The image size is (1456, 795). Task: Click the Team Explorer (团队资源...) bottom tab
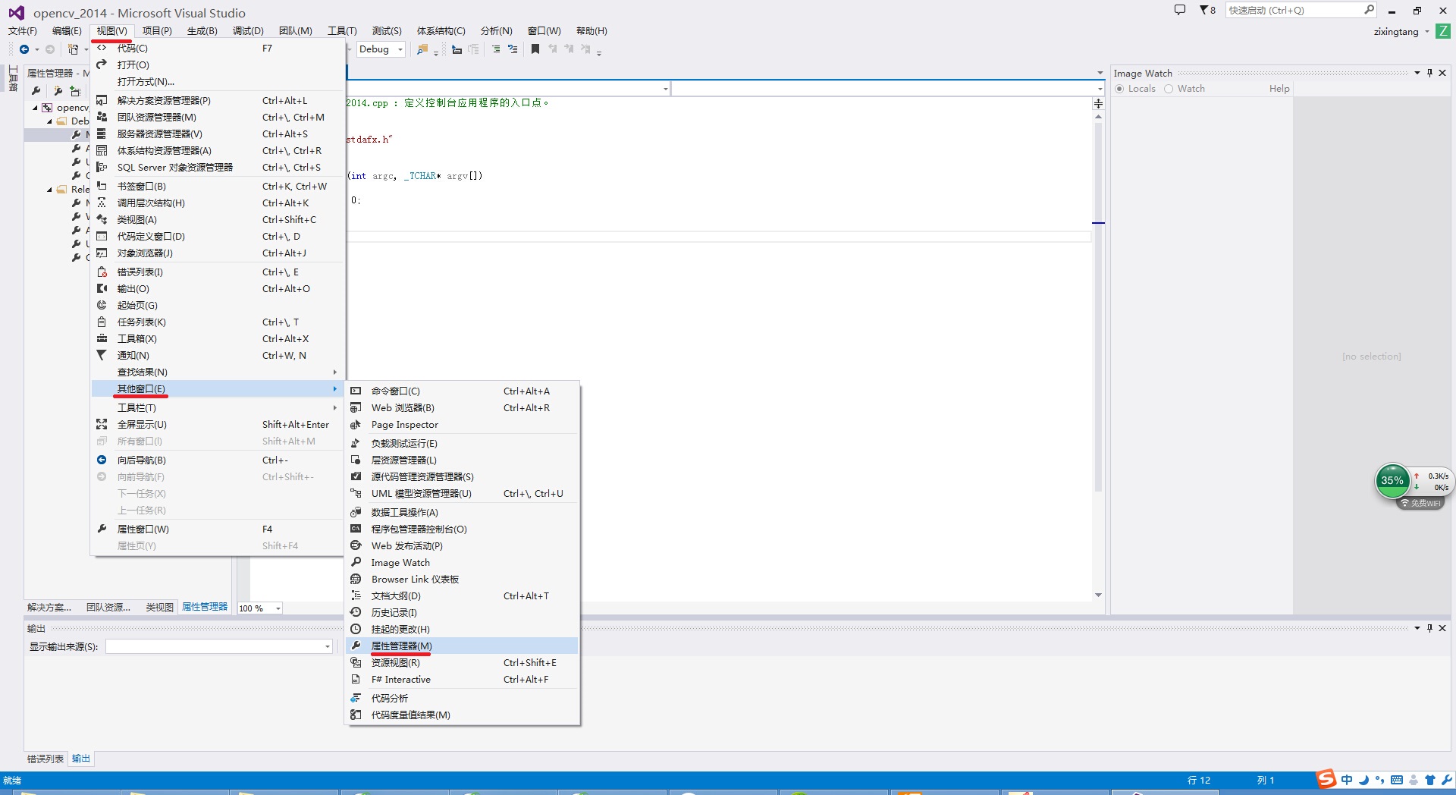(x=108, y=608)
